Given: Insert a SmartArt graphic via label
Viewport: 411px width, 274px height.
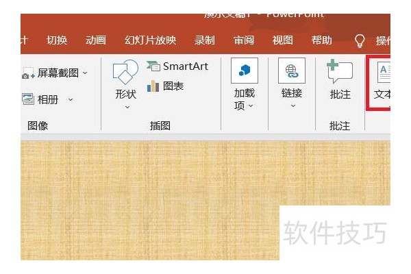Looking at the screenshot, I should click(x=186, y=66).
